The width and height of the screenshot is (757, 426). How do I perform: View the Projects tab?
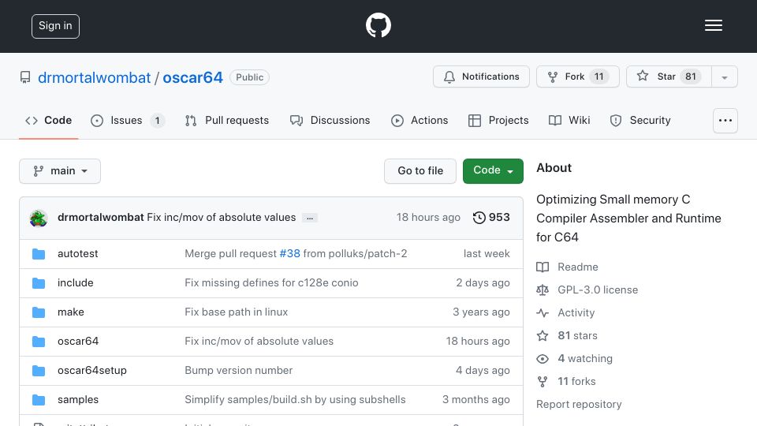point(498,120)
